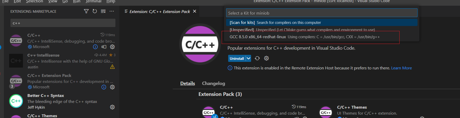Open gear settings on extension detail page
This screenshot has width=460, height=118.
point(266,58)
